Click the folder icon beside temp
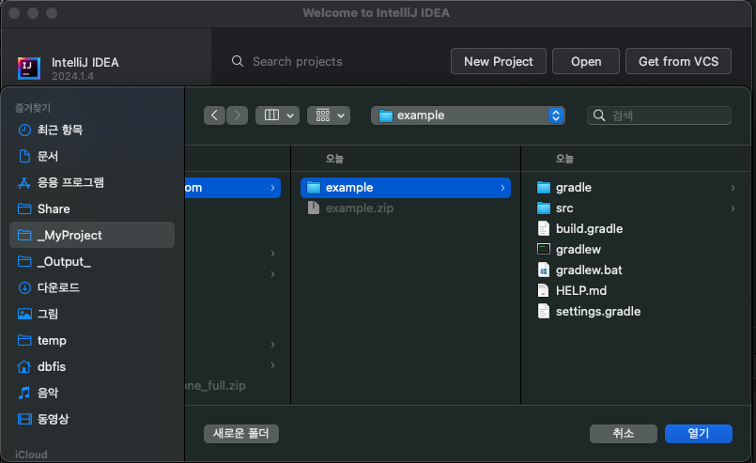756x463 pixels. point(24,340)
